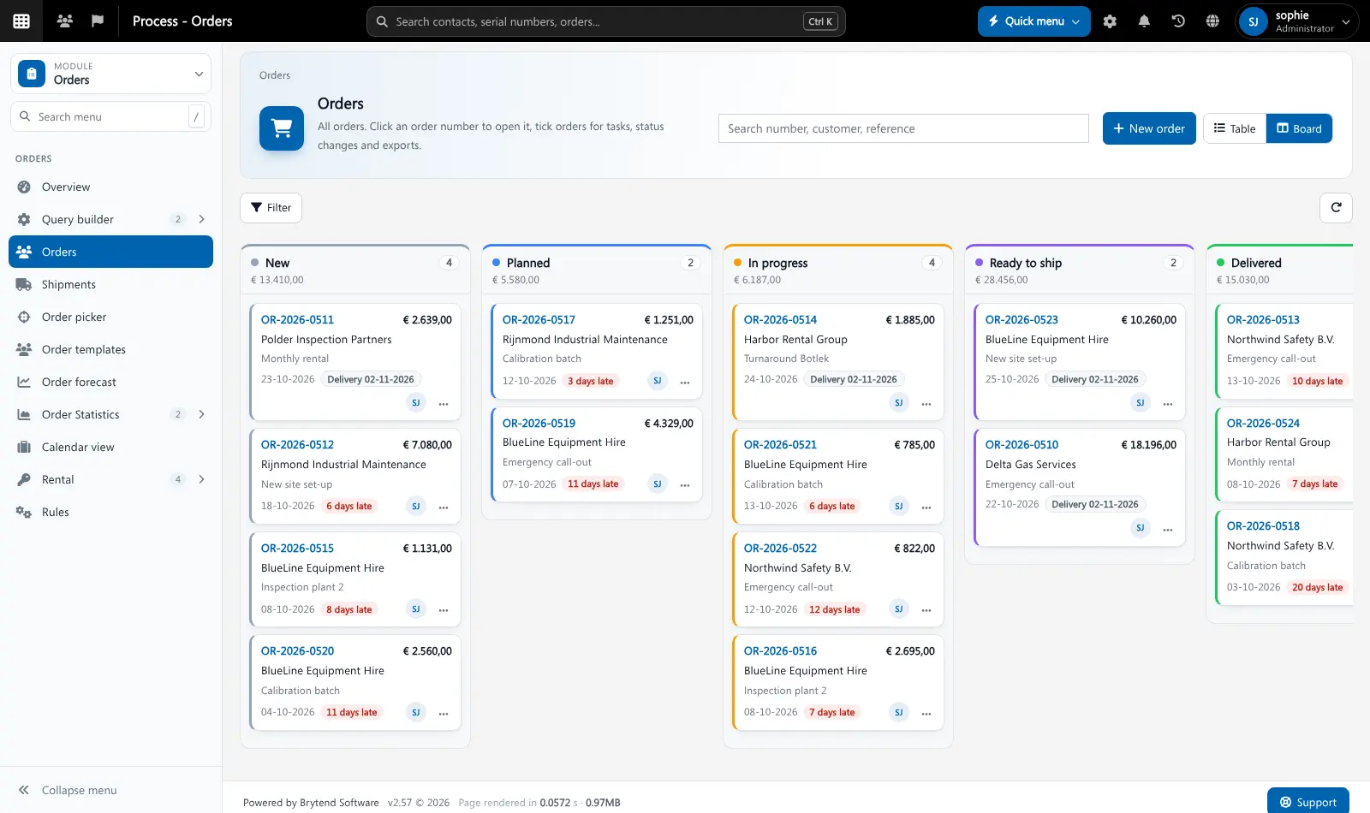The image size is (1370, 813).
Task: Open Quick menu dropdown
Action: (x=1033, y=21)
